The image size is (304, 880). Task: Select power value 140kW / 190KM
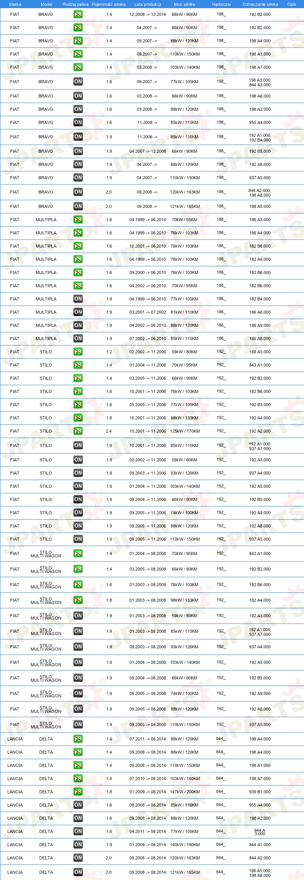pos(185,845)
